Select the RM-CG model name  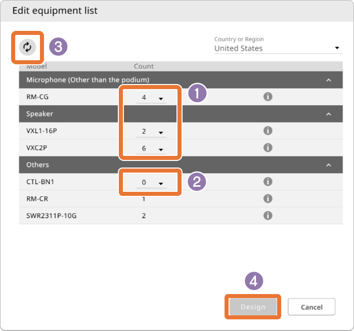tap(37, 97)
